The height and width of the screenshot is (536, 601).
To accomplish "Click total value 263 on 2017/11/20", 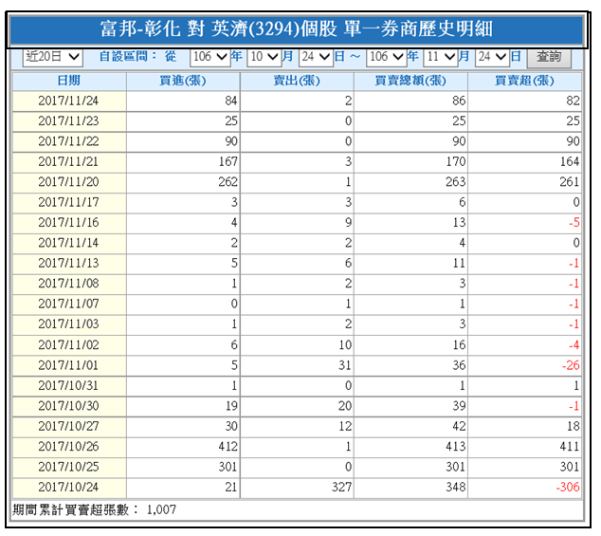I will (x=455, y=182).
